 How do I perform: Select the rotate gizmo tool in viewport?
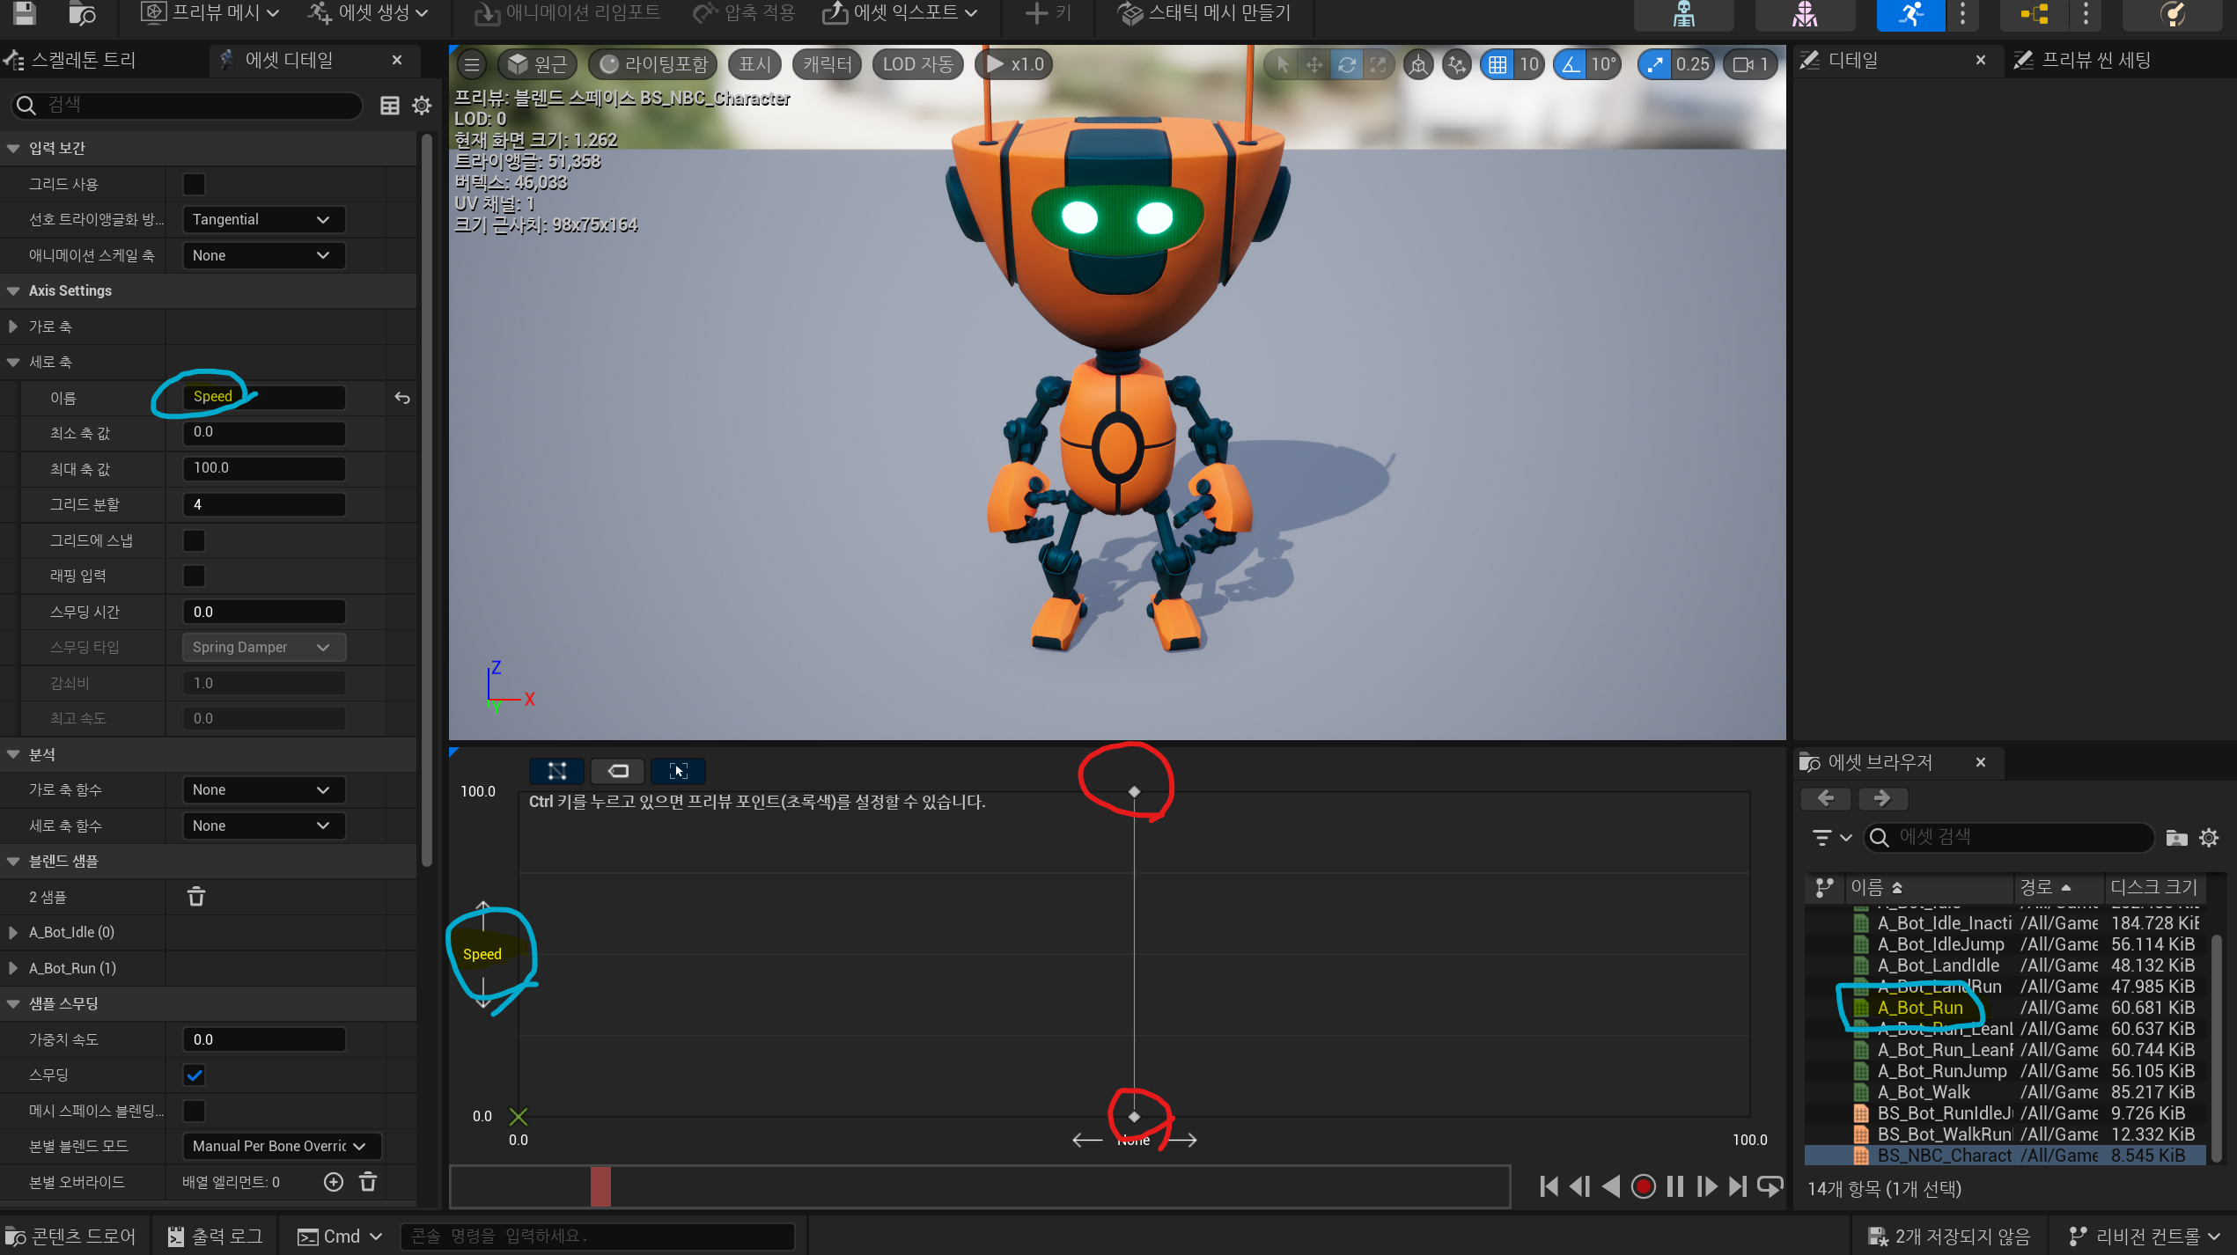tap(1346, 64)
